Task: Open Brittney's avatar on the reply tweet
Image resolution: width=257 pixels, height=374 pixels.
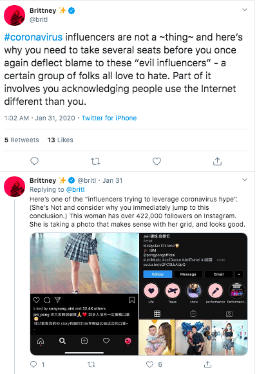Action: (15, 187)
